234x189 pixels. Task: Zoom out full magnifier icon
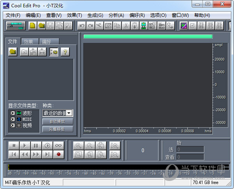click(x=101, y=146)
